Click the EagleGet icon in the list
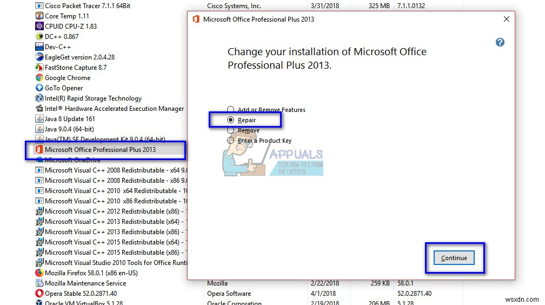545x305 pixels. (x=39, y=57)
